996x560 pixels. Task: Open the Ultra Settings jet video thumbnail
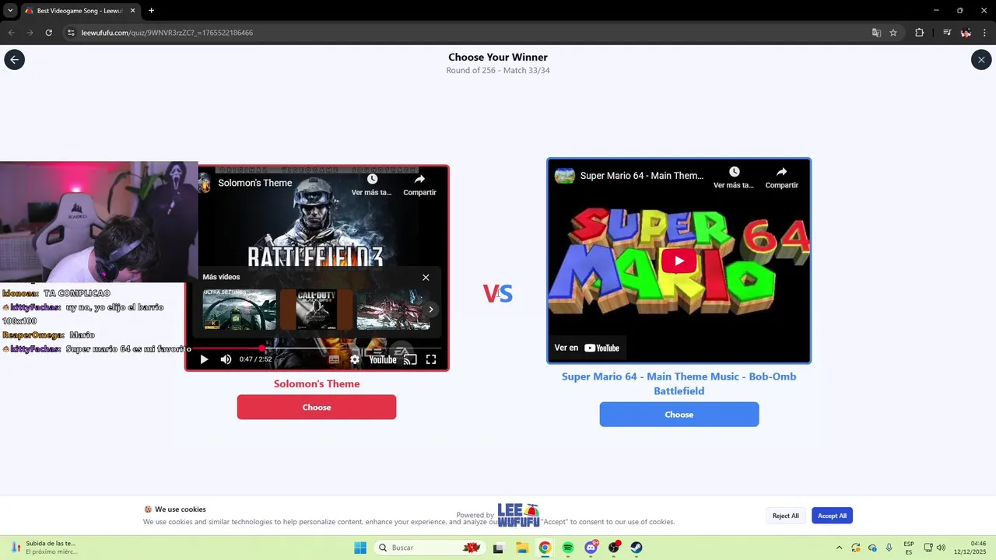click(x=240, y=310)
